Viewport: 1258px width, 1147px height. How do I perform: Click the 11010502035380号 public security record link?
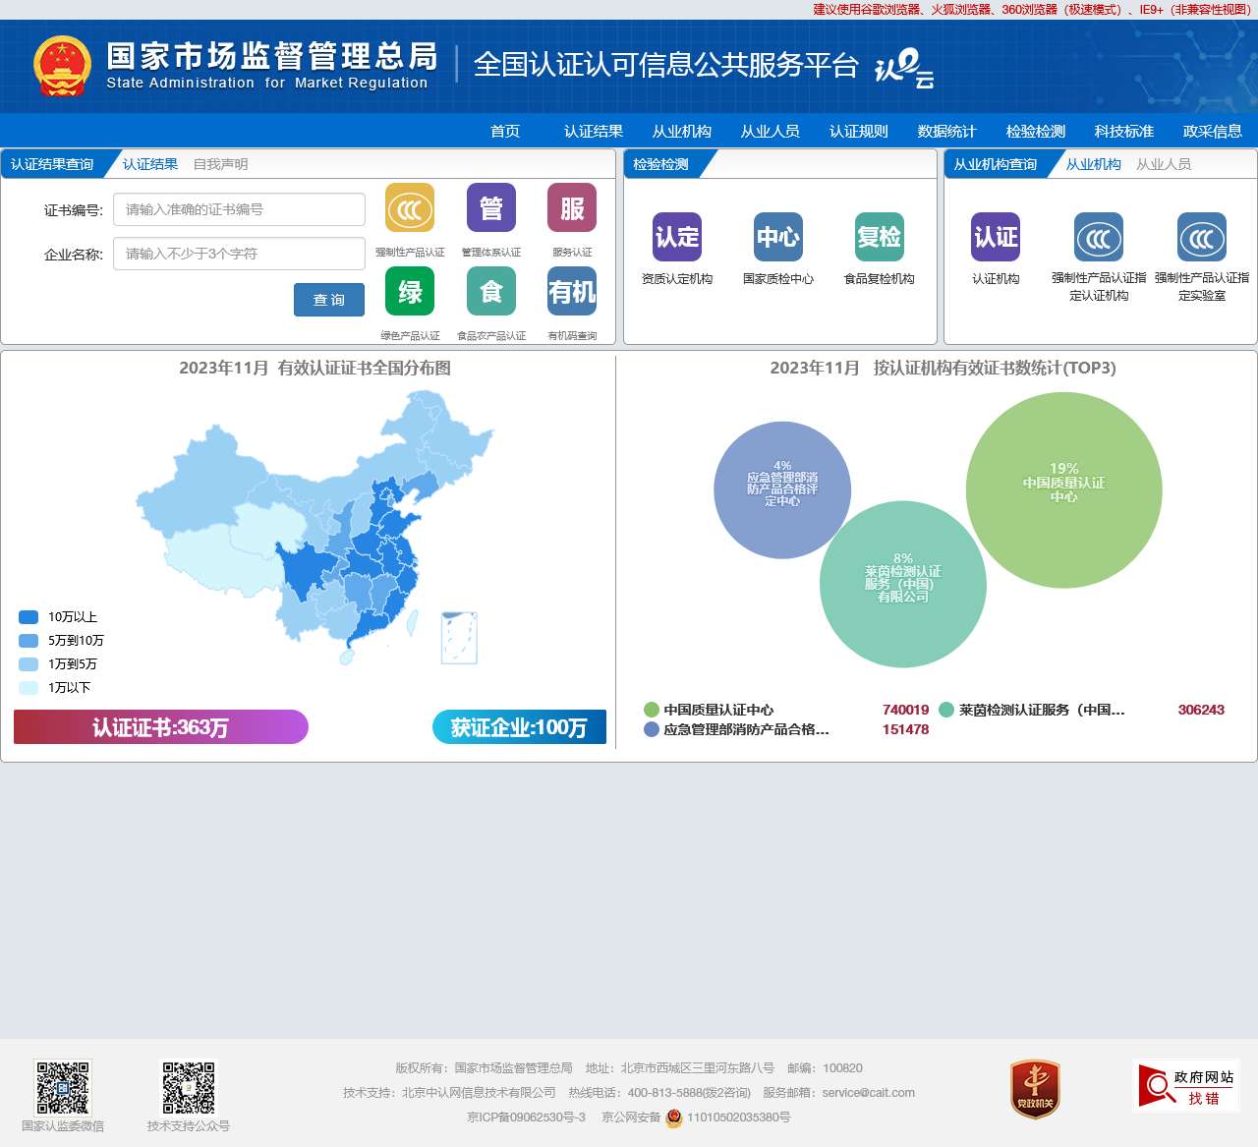738,1118
